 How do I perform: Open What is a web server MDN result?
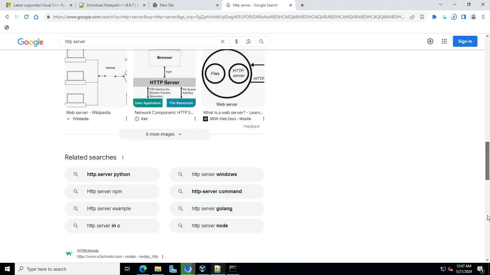click(x=233, y=112)
